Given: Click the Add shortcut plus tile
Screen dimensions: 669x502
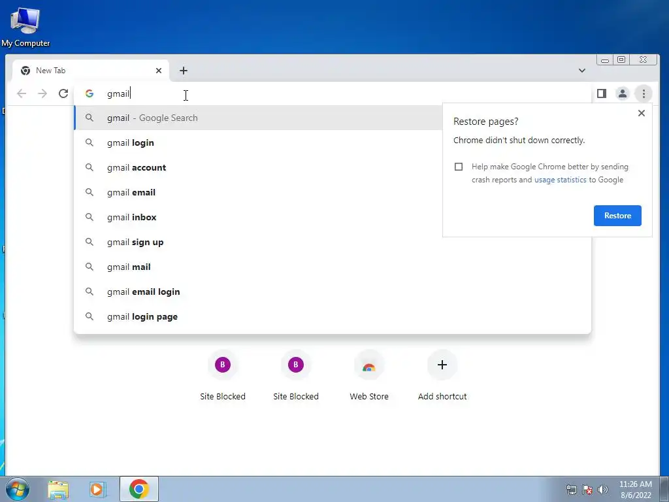Looking at the screenshot, I should (442, 376).
